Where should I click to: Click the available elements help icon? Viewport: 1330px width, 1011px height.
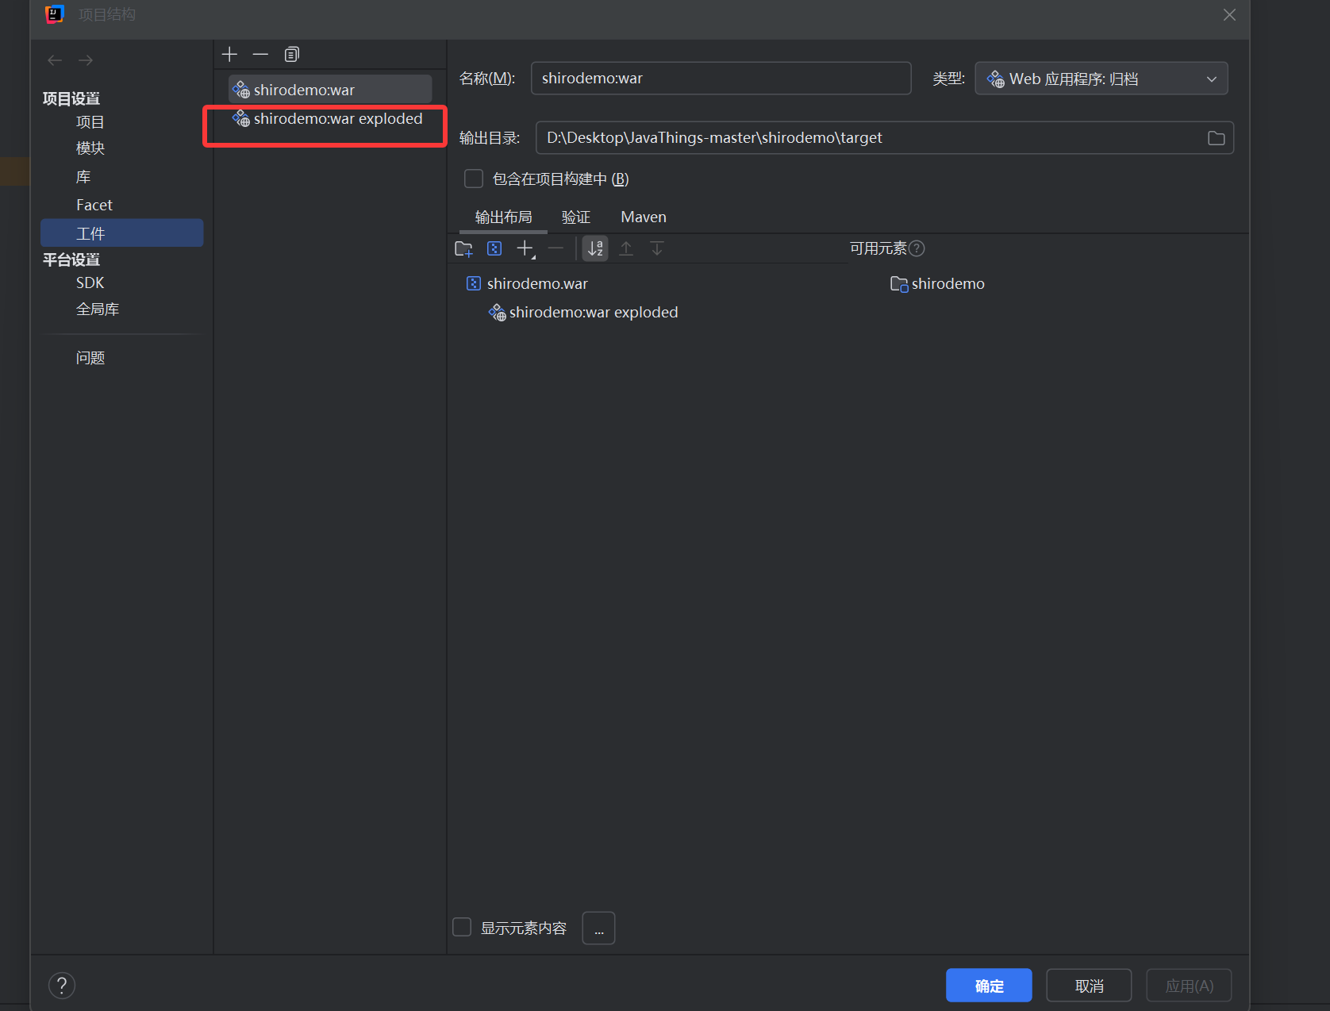[917, 248]
